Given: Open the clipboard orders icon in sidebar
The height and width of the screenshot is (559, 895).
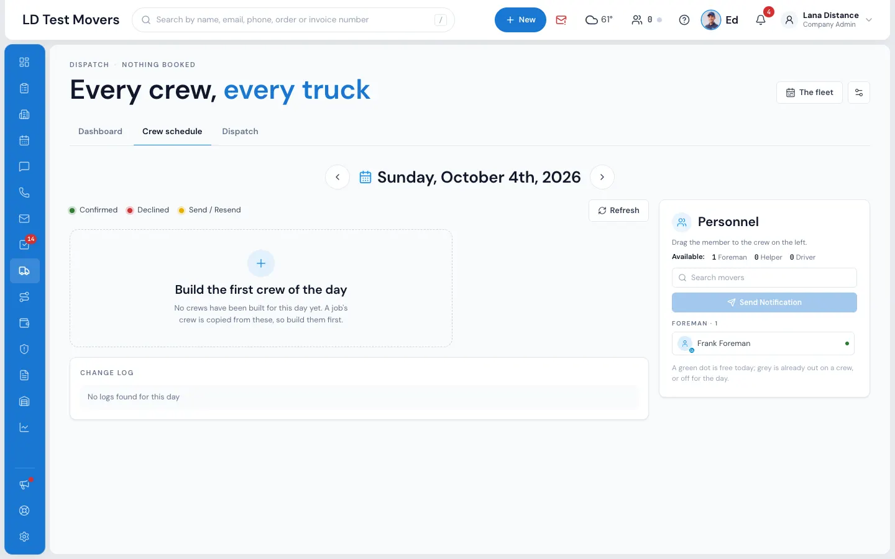Looking at the screenshot, I should point(24,88).
